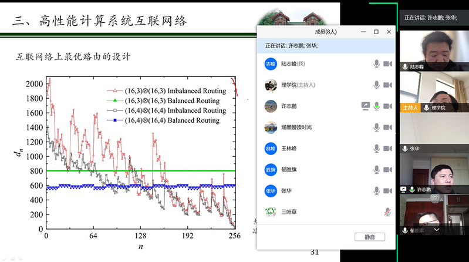Click the camera icon for 张华

pyautogui.click(x=387, y=191)
